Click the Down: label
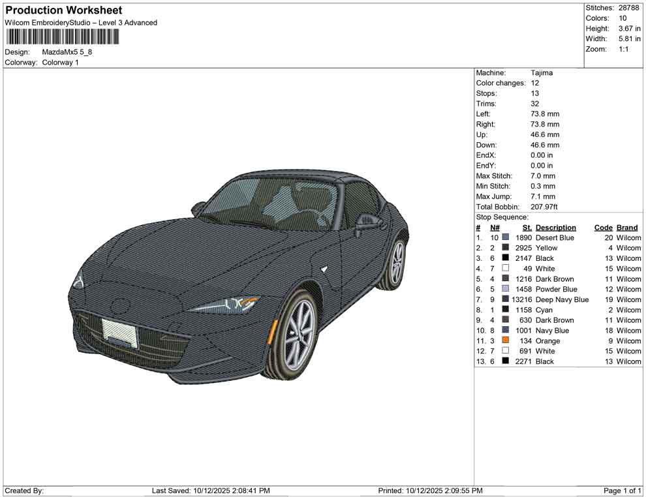 click(487, 145)
